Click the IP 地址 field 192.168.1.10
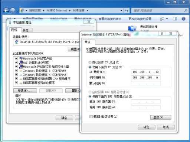This screenshot has width=190, height=142. click(x=146, y=72)
